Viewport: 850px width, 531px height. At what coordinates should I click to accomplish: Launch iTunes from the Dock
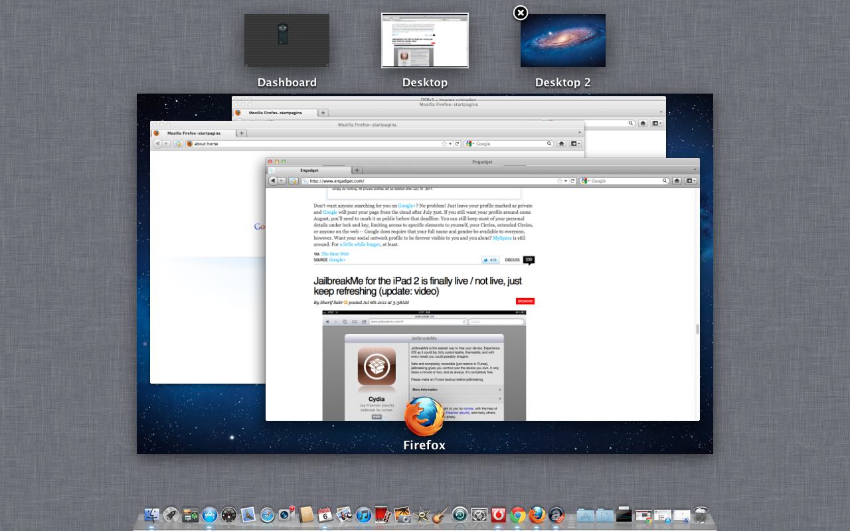[363, 515]
